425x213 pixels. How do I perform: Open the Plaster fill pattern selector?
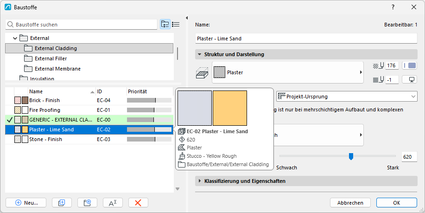pyautogui.click(x=287, y=72)
